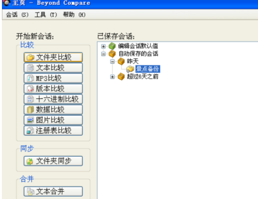This screenshot has width=258, height=199.
Task: Click the database icon on 数据比较
Action: [30, 110]
